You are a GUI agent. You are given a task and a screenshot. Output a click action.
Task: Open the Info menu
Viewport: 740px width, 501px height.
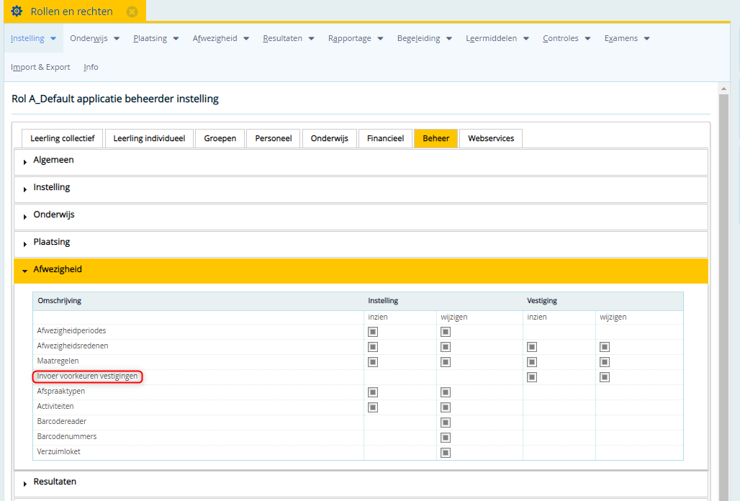tap(91, 67)
